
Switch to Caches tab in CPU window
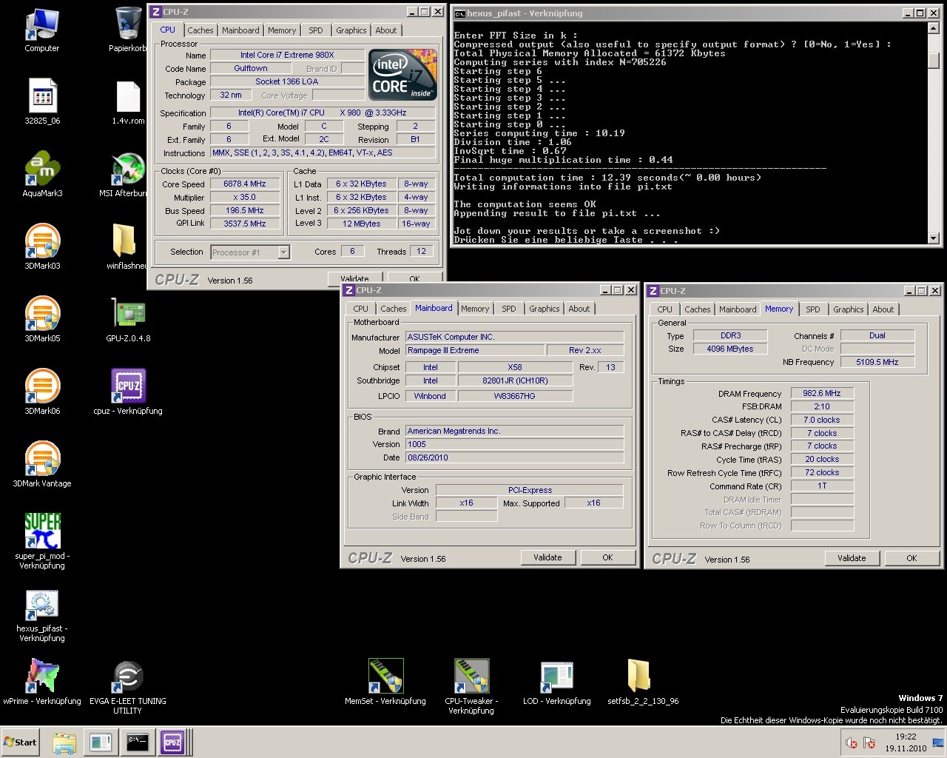[200, 30]
